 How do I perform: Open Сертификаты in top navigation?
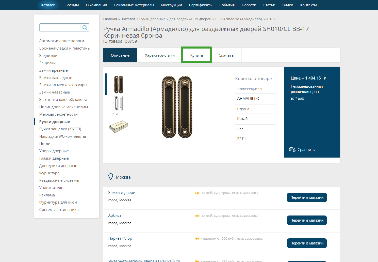201,5
